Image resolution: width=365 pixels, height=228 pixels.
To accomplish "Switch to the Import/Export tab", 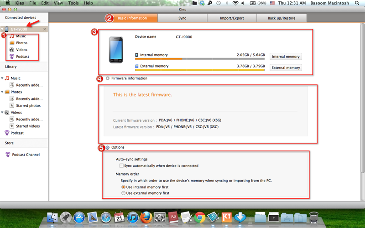I will pos(232,18).
